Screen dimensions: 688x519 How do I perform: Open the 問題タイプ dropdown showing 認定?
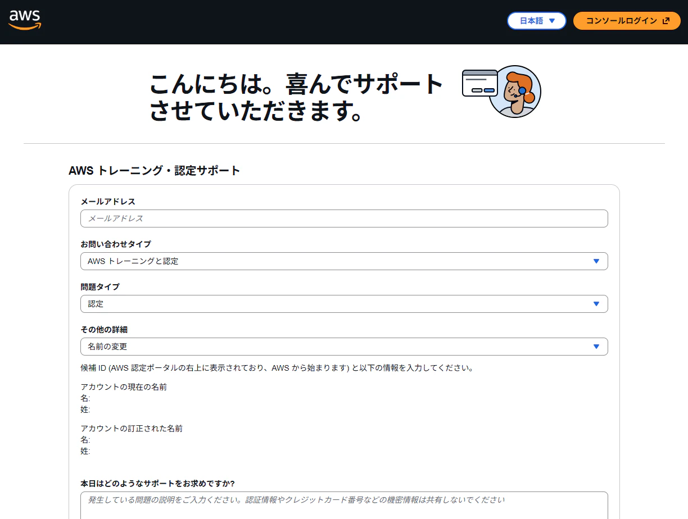(344, 304)
